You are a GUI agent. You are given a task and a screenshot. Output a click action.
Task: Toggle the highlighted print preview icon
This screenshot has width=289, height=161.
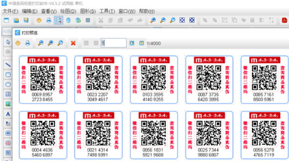[x=58, y=20]
